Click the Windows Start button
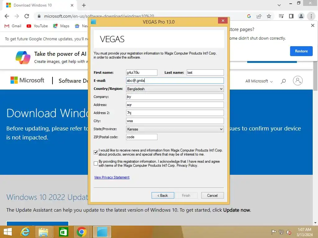This screenshot has width=318, height=238. (x=8, y=232)
